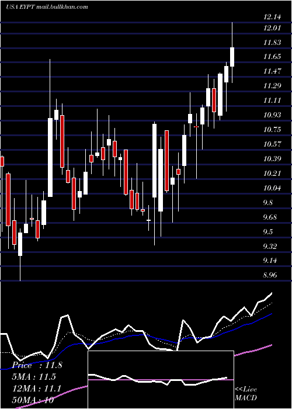The width and height of the screenshot is (292, 409).
Task: Select the 10.04 price axis label
Action: pyautogui.click(x=272, y=188)
